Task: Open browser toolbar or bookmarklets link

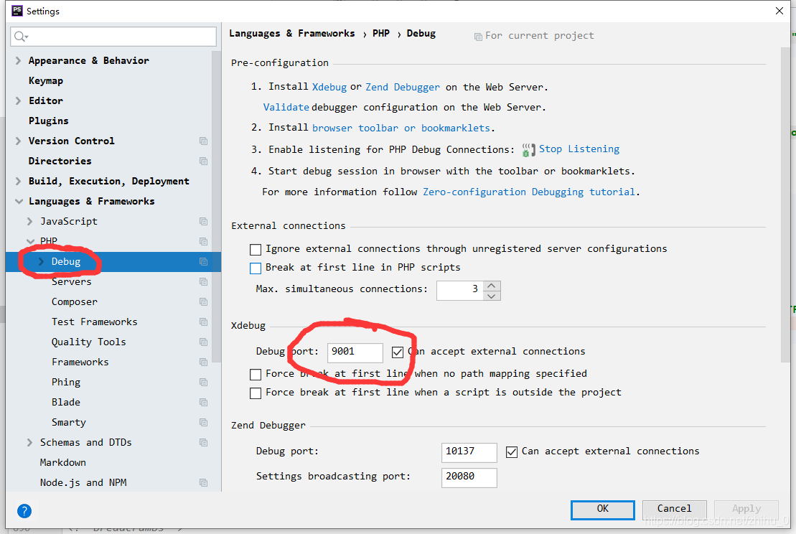Action: pyautogui.click(x=401, y=128)
